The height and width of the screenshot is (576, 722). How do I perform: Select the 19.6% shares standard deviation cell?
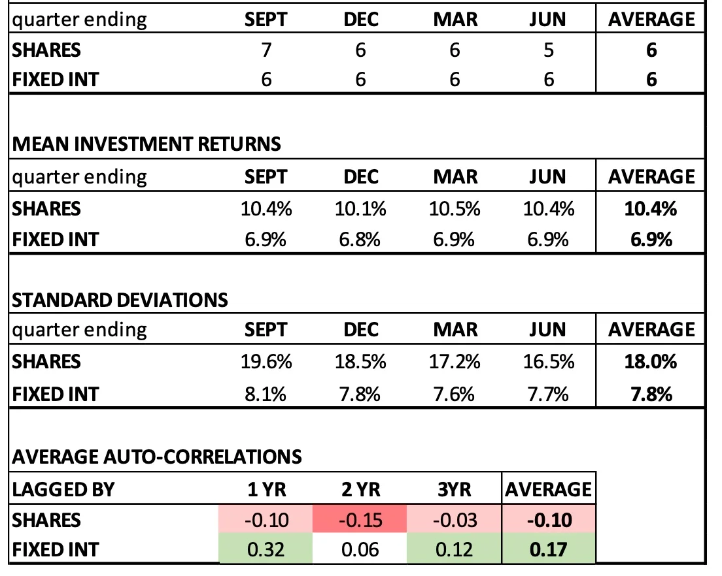coord(266,362)
